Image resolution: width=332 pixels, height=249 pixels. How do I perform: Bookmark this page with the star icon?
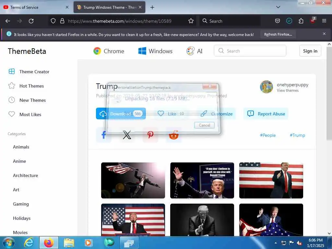tap(191, 21)
